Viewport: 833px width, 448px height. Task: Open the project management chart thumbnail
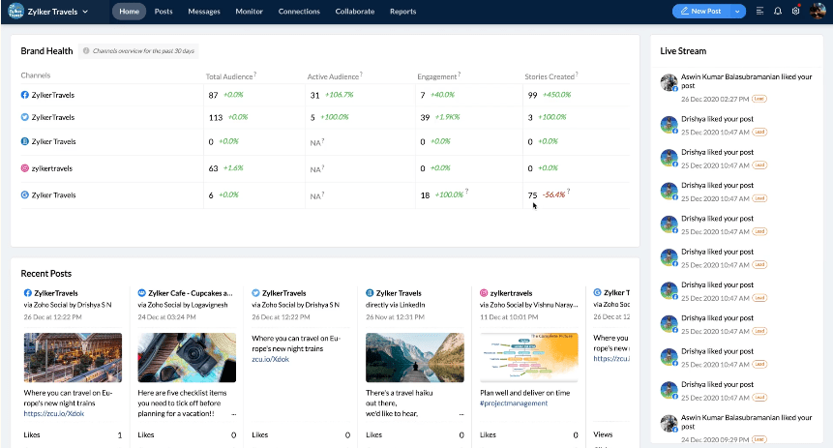click(x=529, y=358)
